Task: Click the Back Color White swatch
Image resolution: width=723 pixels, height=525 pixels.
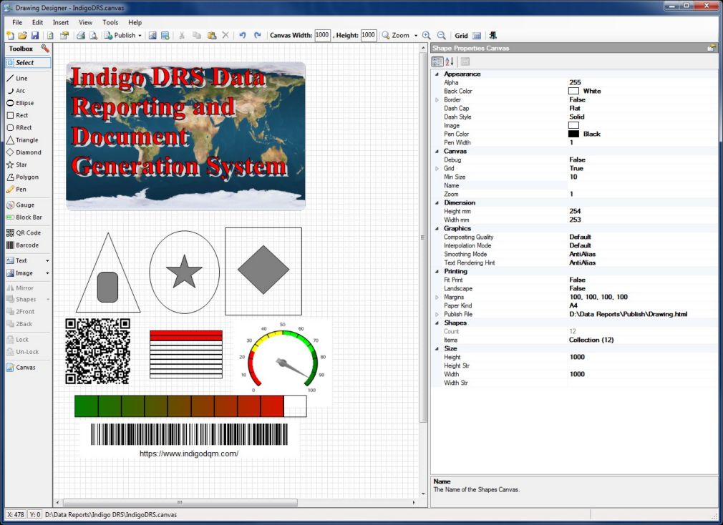Action: pyautogui.click(x=573, y=91)
